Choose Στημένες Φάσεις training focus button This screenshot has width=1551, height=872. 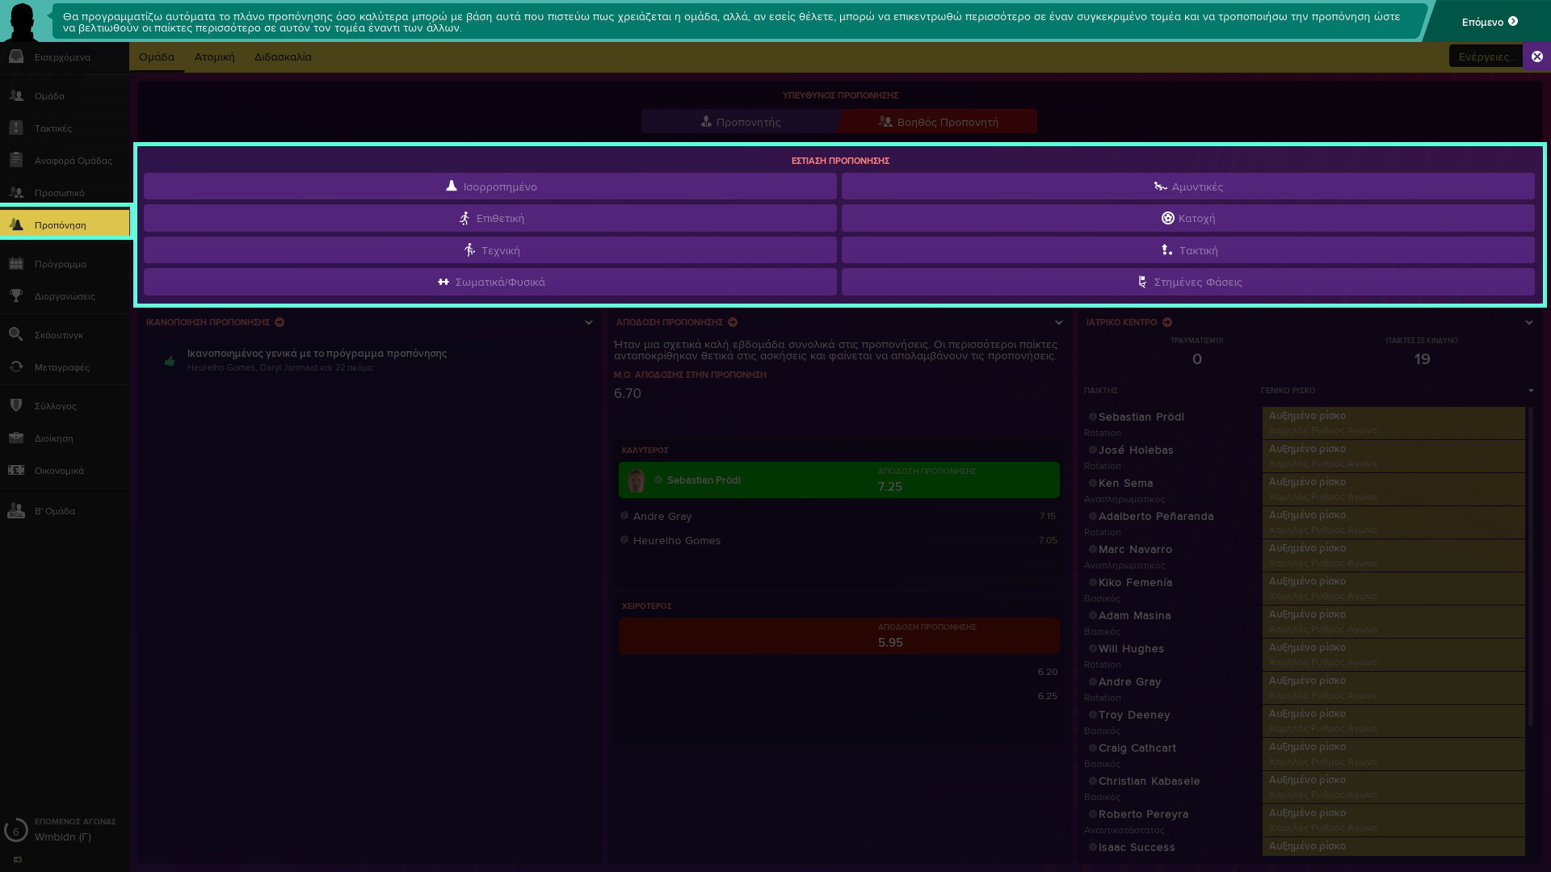point(1188,282)
